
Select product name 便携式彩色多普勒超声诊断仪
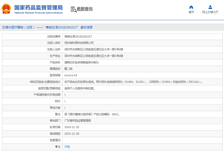82,62
